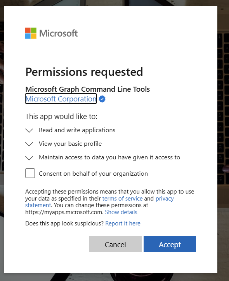229x281 pixels.
Task: Click the Microsoft four-square logo
Action: (31, 33)
